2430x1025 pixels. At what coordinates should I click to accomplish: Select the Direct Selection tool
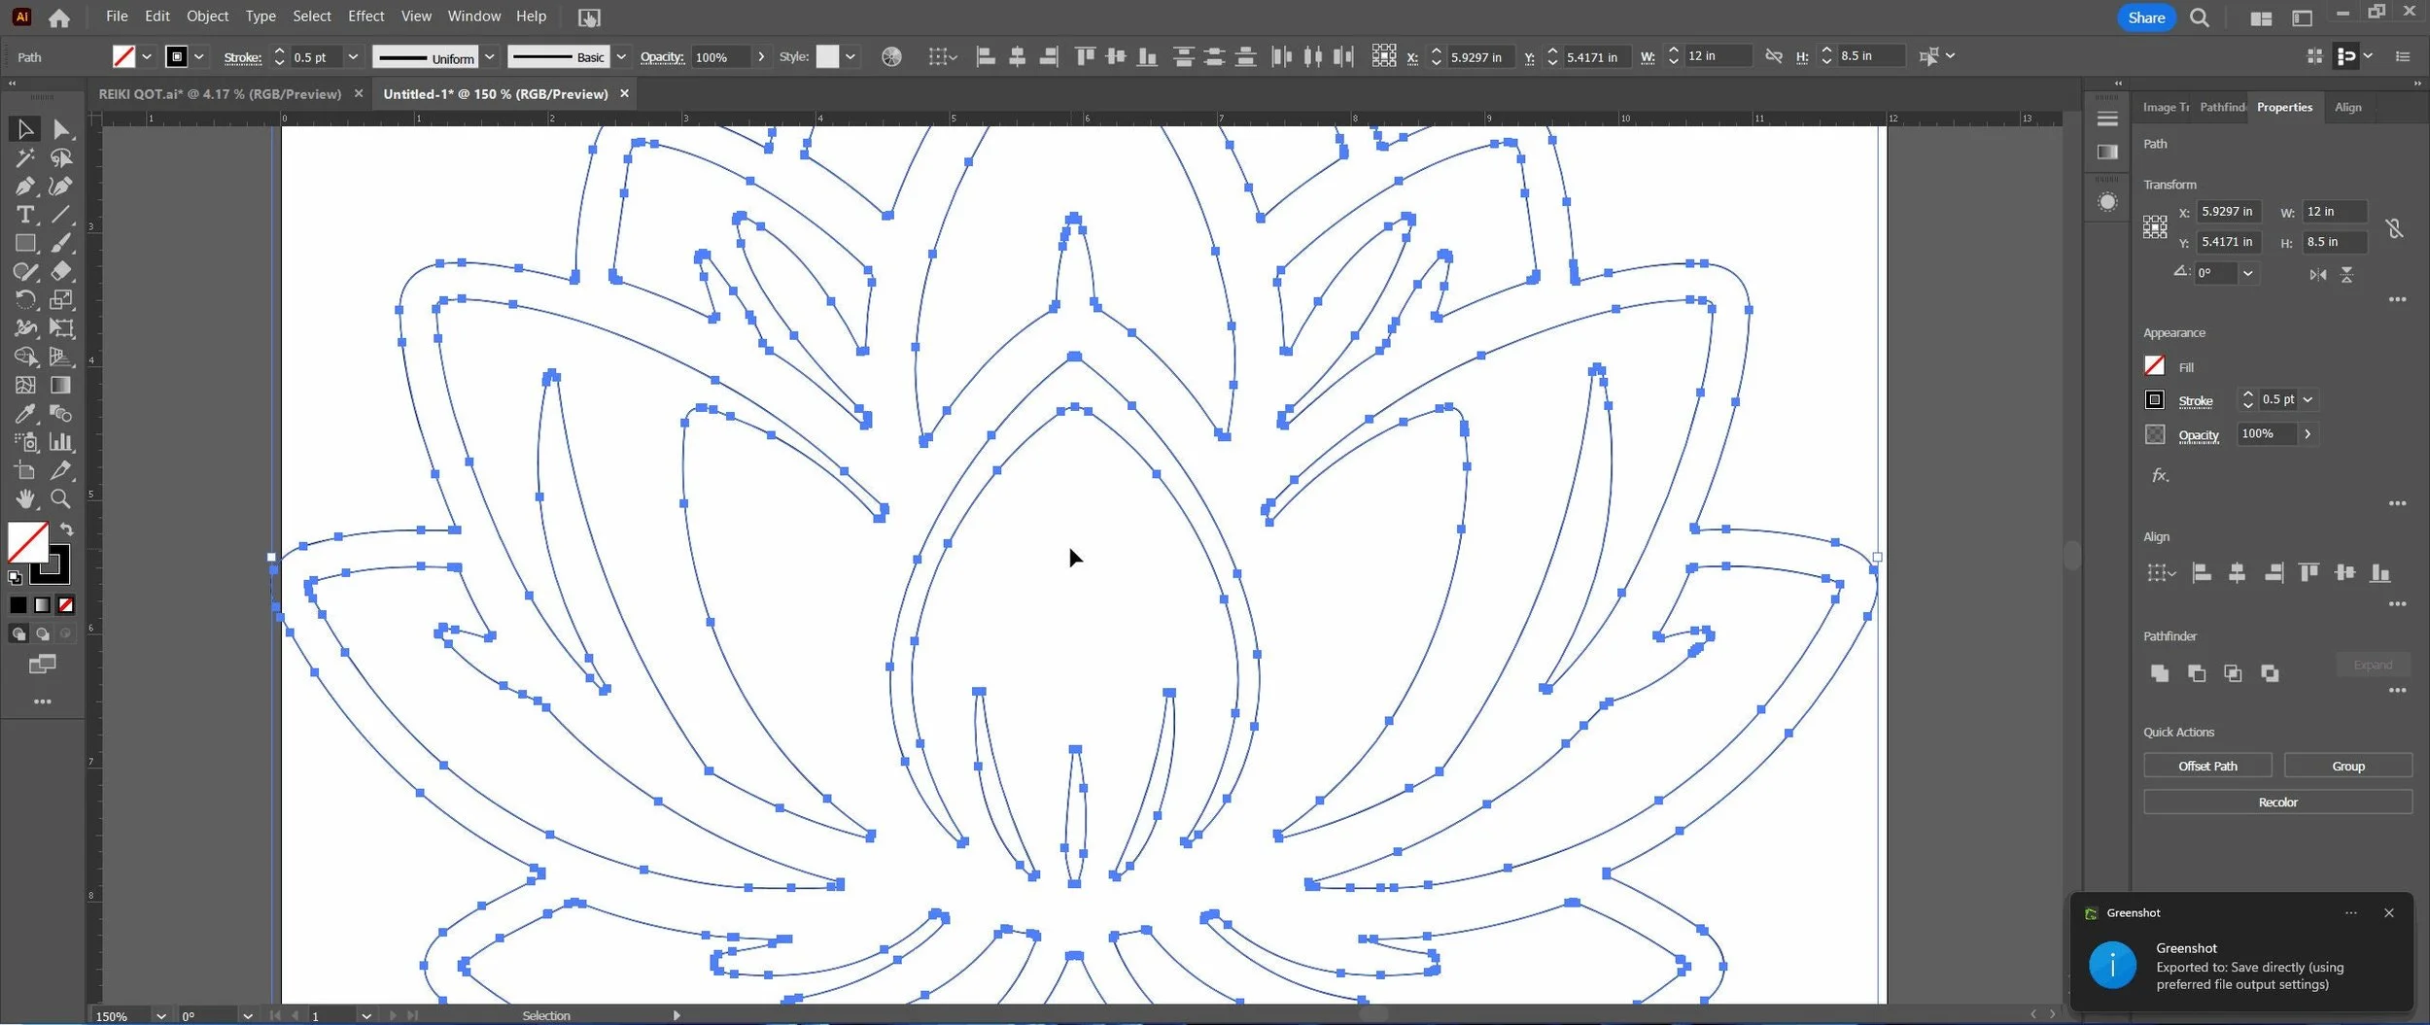point(61,129)
